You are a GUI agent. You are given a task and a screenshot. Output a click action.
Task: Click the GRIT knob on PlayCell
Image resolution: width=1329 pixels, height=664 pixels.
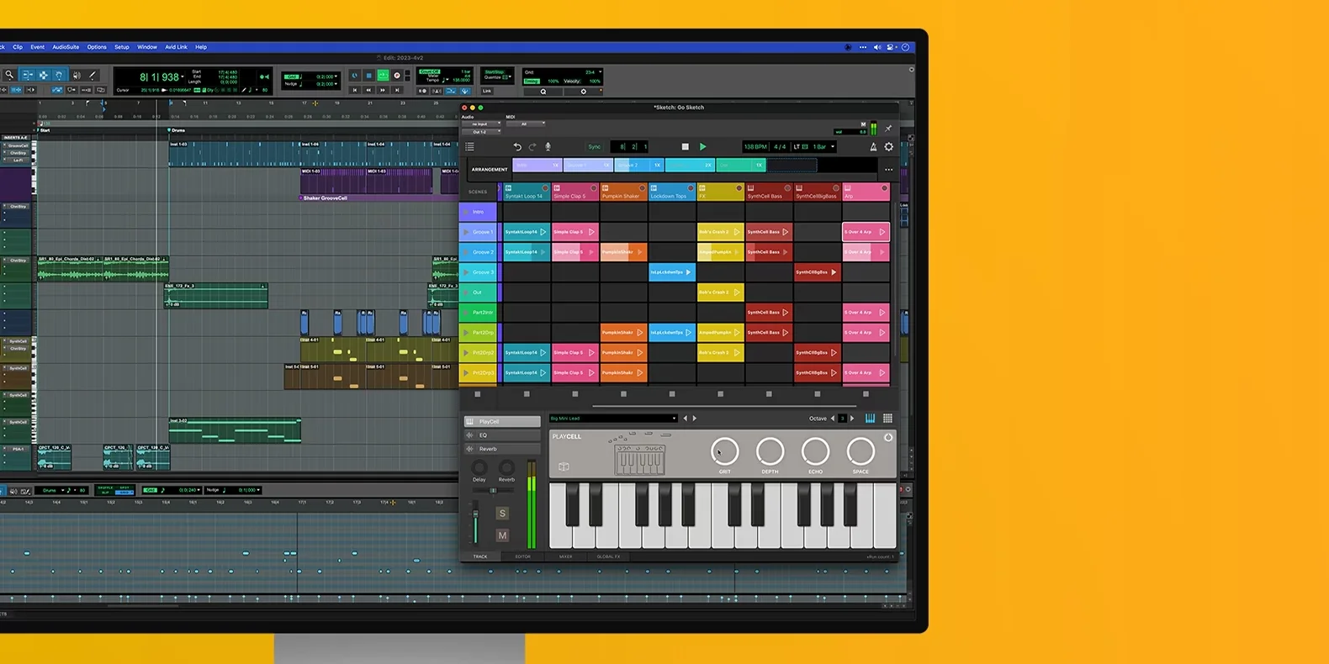(724, 452)
